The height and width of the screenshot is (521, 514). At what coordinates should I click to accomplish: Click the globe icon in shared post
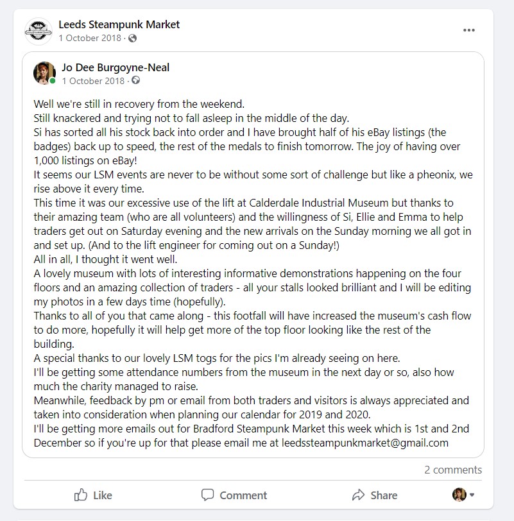pyautogui.click(x=136, y=81)
